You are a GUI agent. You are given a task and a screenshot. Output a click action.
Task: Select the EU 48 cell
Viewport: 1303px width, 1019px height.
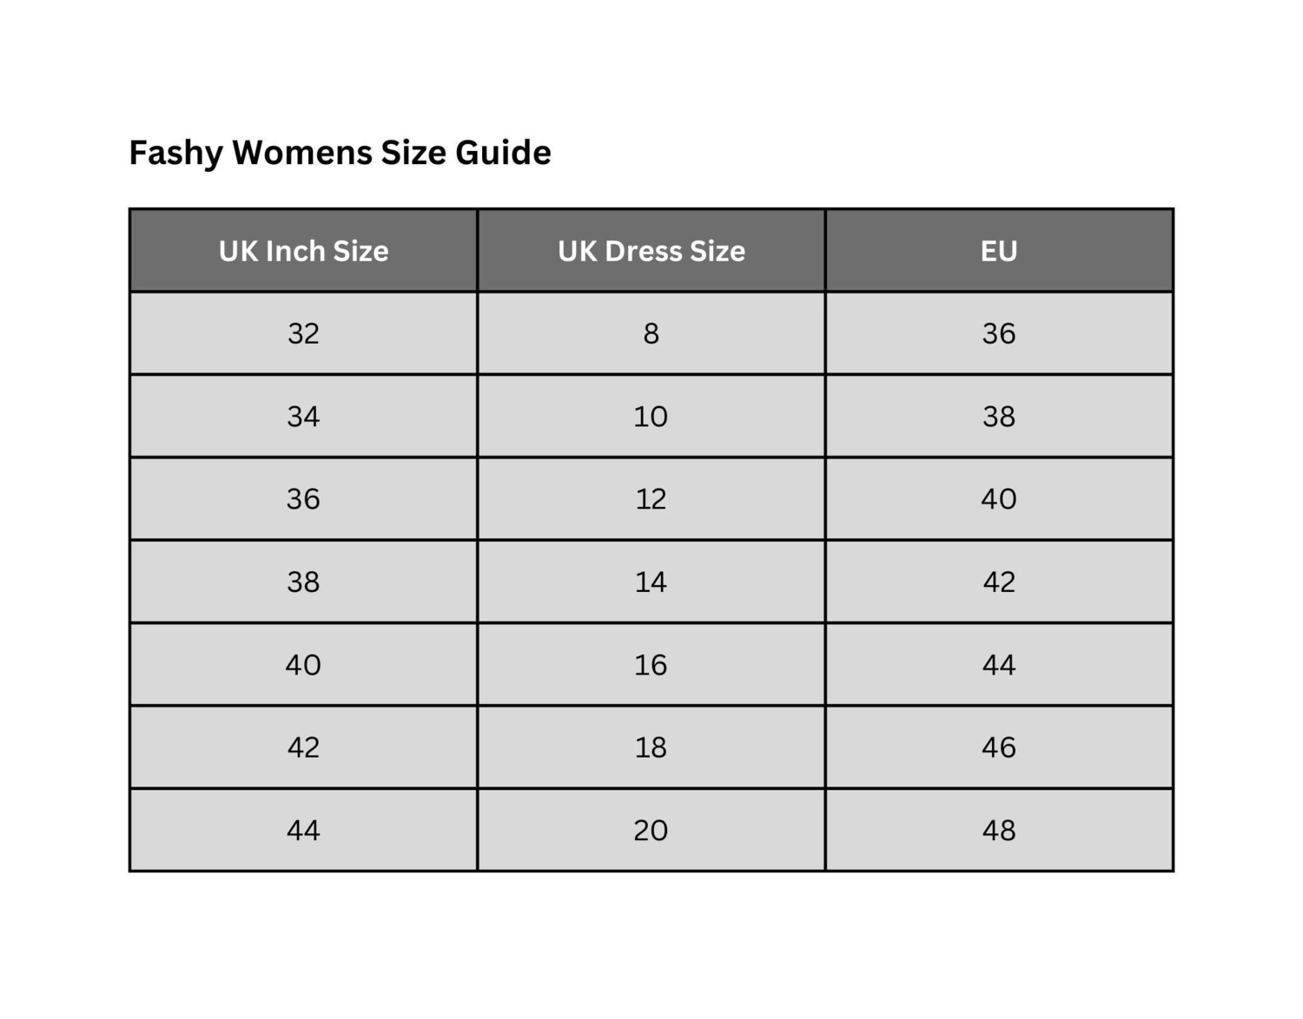[x=998, y=831]
